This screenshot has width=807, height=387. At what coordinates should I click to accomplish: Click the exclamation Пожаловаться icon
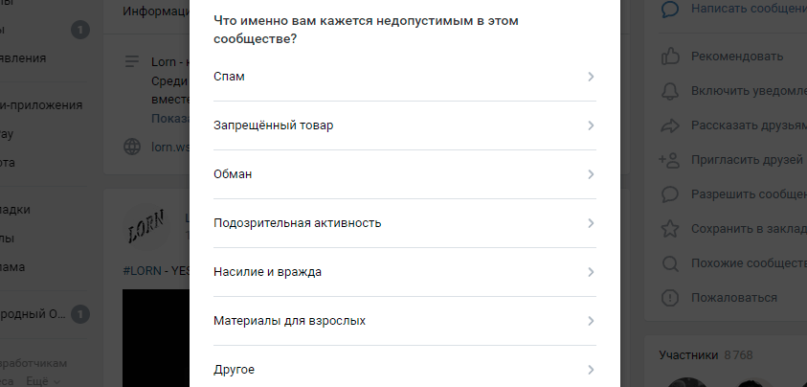[x=670, y=298]
